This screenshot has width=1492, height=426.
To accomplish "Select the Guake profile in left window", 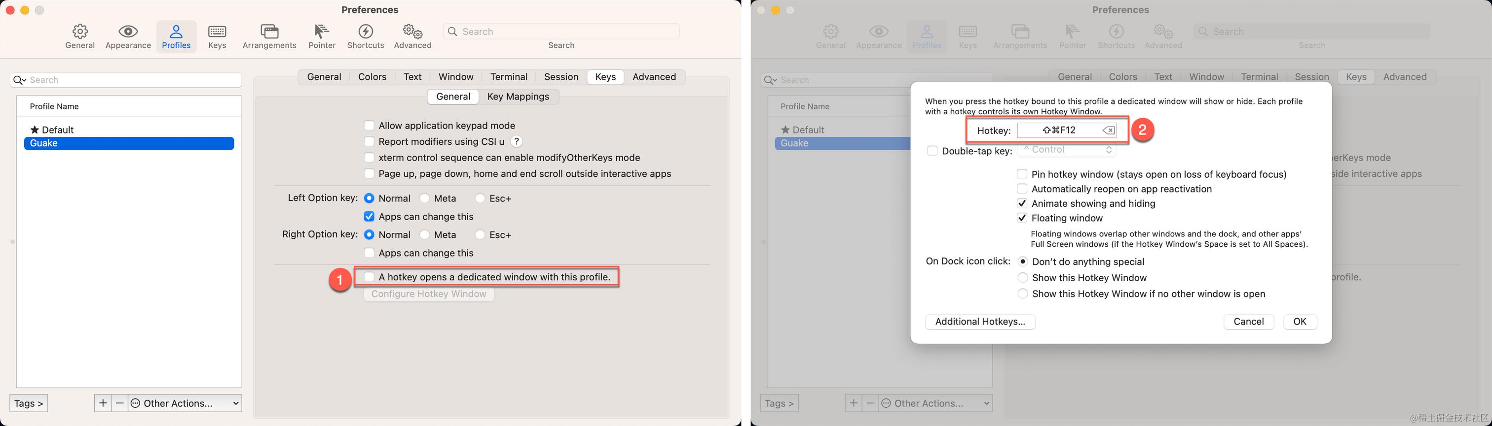I will pos(129,143).
